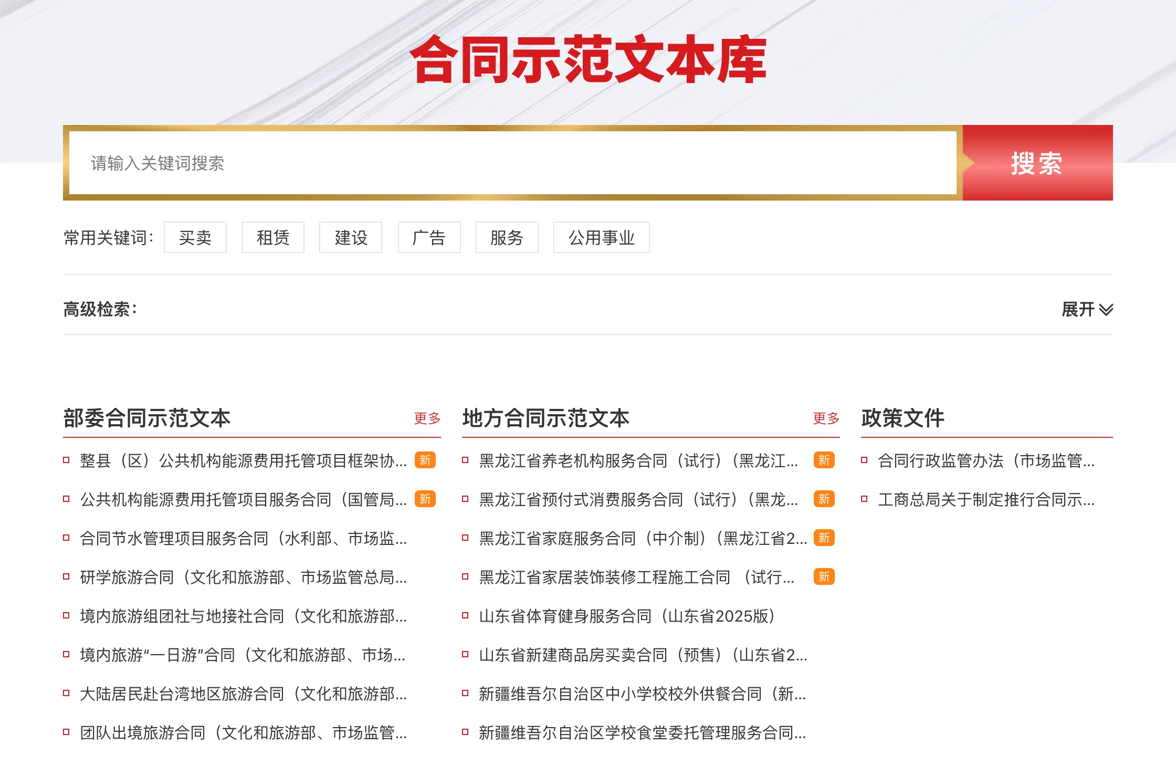The image size is (1176, 777).
Task: Open 黑龙江省预付式消费服务合同 link
Action: (x=638, y=499)
